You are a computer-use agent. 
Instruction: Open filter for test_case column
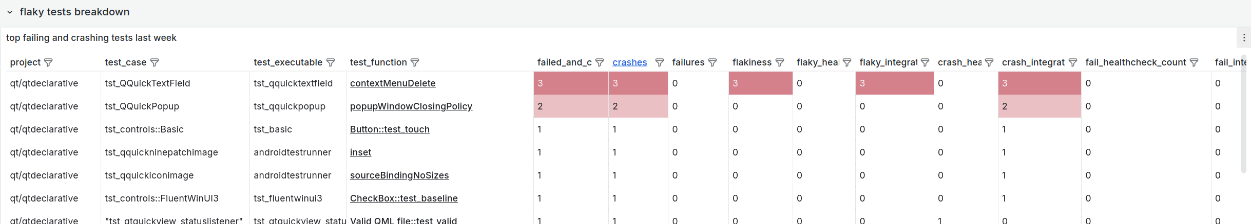coord(155,62)
